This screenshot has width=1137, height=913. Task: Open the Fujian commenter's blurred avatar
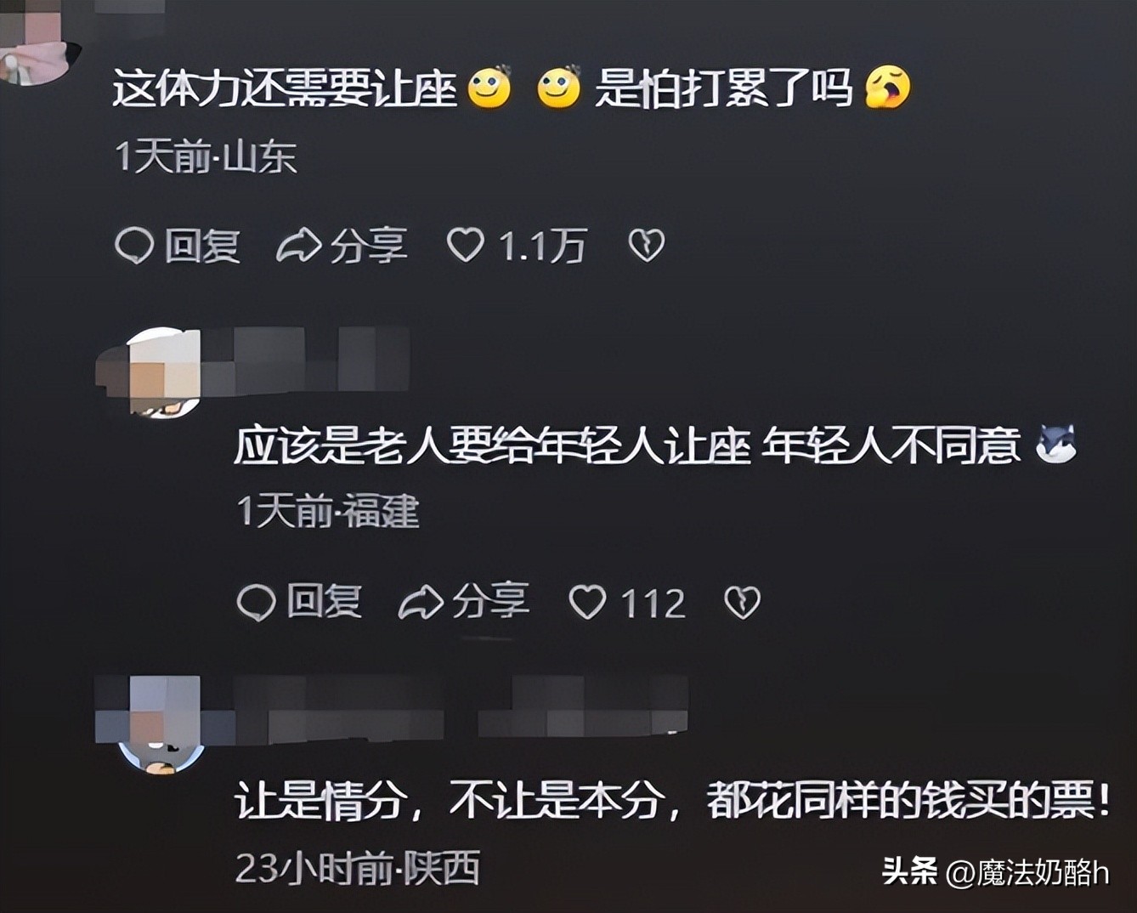point(164,374)
